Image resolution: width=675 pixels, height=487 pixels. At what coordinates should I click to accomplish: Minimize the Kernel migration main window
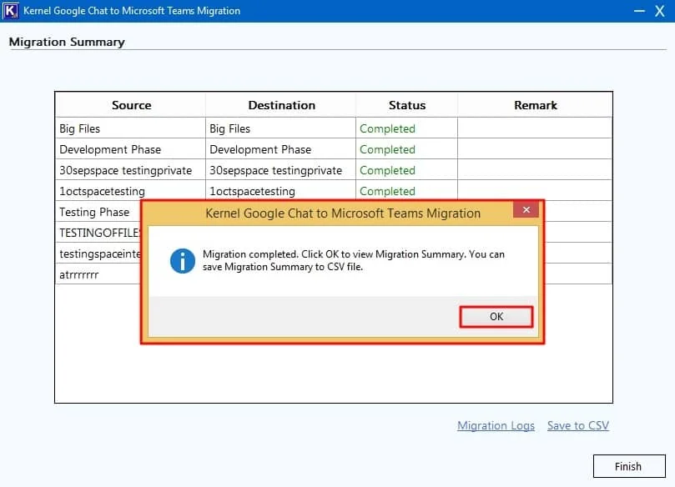click(x=639, y=11)
